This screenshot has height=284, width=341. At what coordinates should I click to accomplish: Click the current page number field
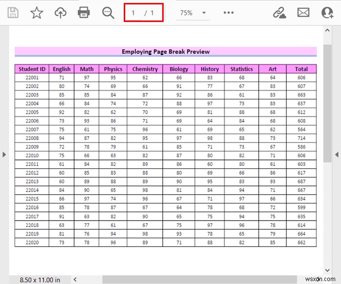coord(133,13)
